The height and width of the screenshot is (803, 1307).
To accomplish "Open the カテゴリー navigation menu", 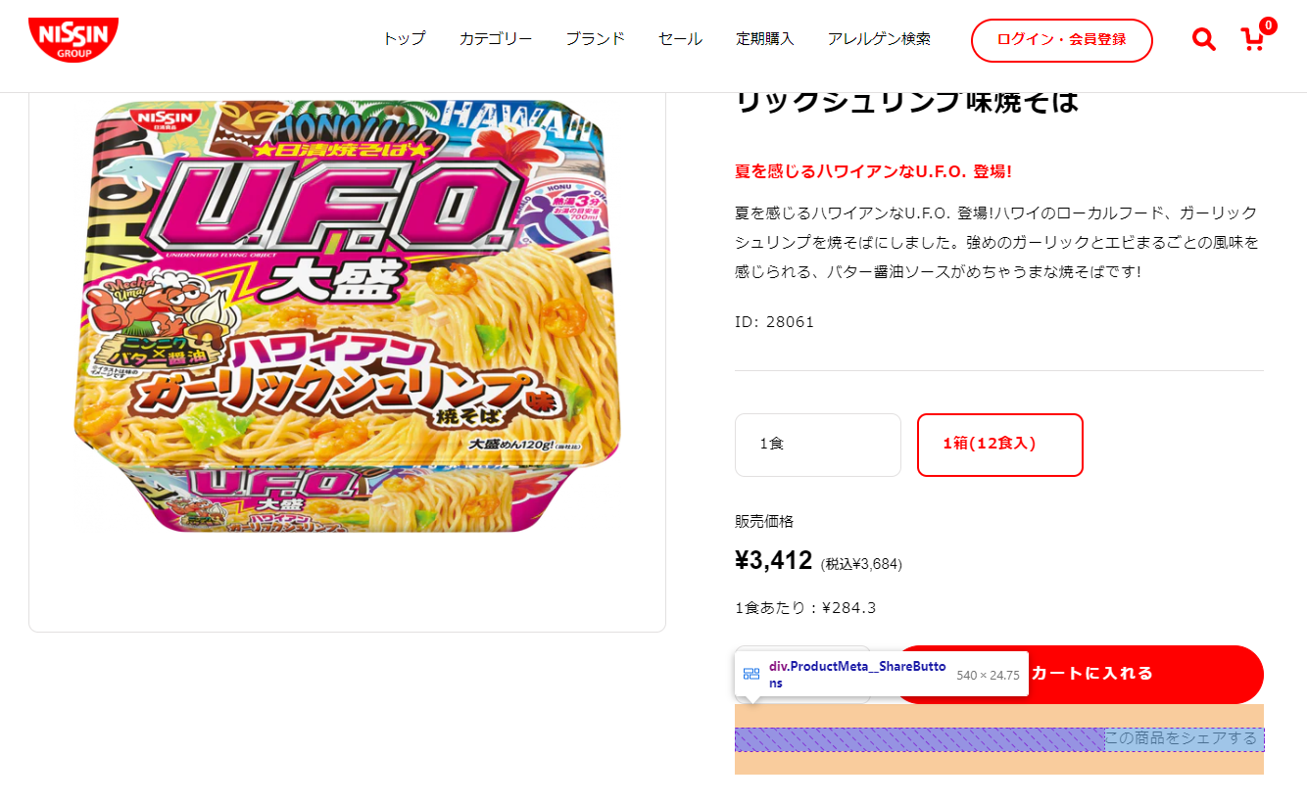I will click(496, 38).
